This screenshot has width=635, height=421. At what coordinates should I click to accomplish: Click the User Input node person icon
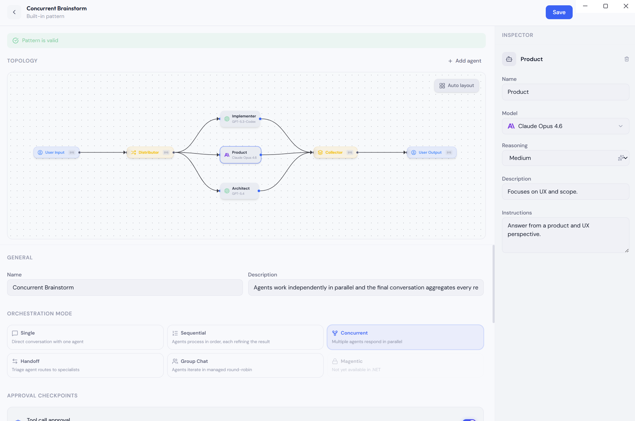[x=40, y=153]
